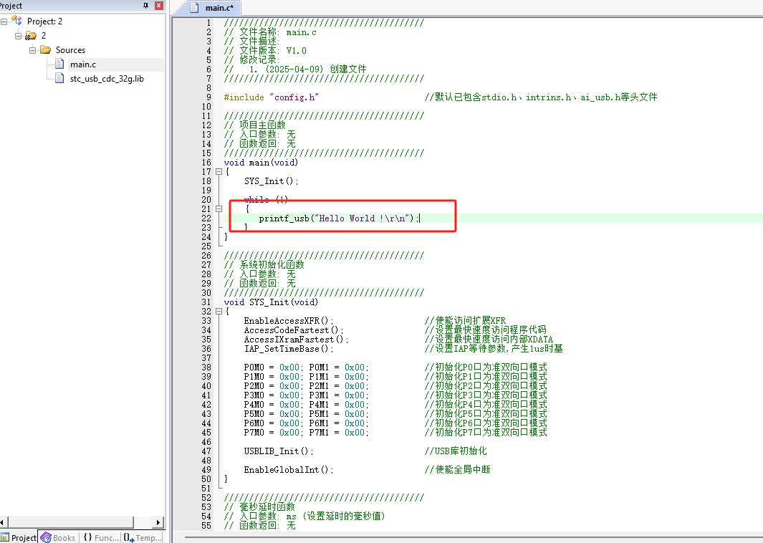The image size is (763, 543).
Task: Click the #include "config.h" line
Action: click(x=271, y=97)
